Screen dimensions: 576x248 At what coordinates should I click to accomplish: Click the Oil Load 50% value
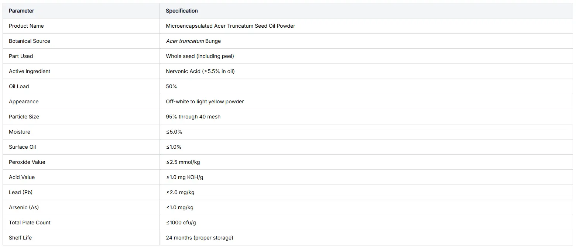171,86
